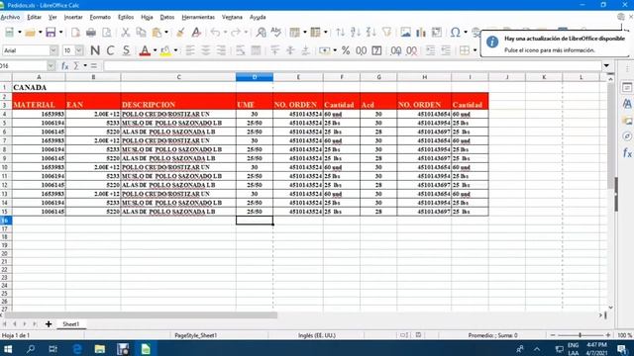Image resolution: width=634 pixels, height=356 pixels.
Task: Open font color dropdown arrow
Action: (x=155, y=50)
